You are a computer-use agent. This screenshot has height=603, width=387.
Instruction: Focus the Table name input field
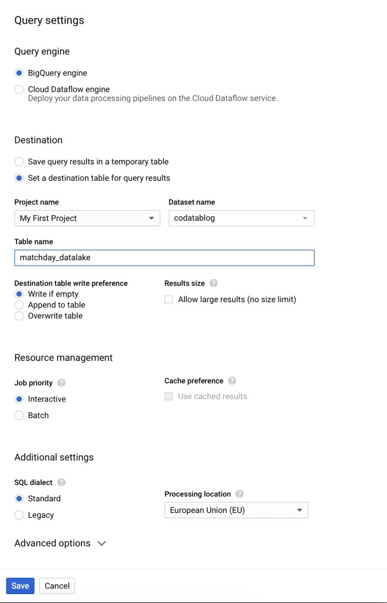point(164,258)
